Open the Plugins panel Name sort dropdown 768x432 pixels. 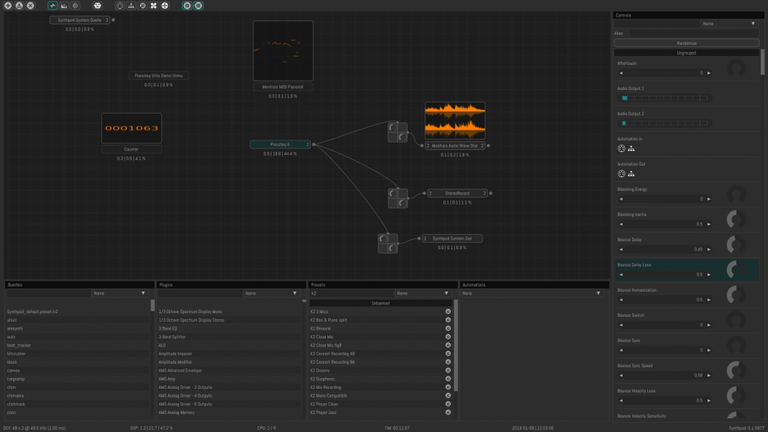(271, 293)
